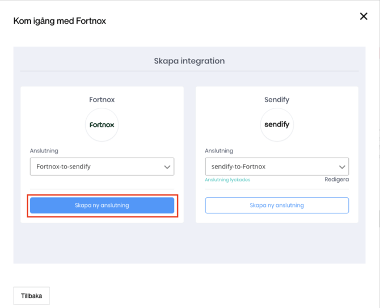Click the Redigera link
This screenshot has height=308, width=380.
pos(336,179)
